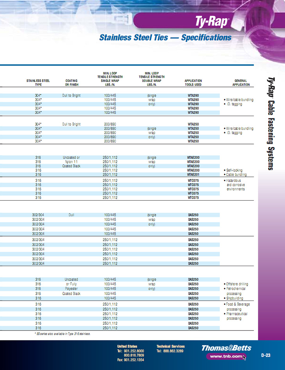Click the "Uncoated or" coating cell
Viewport: 285px width, 370px height.
click(71, 157)
